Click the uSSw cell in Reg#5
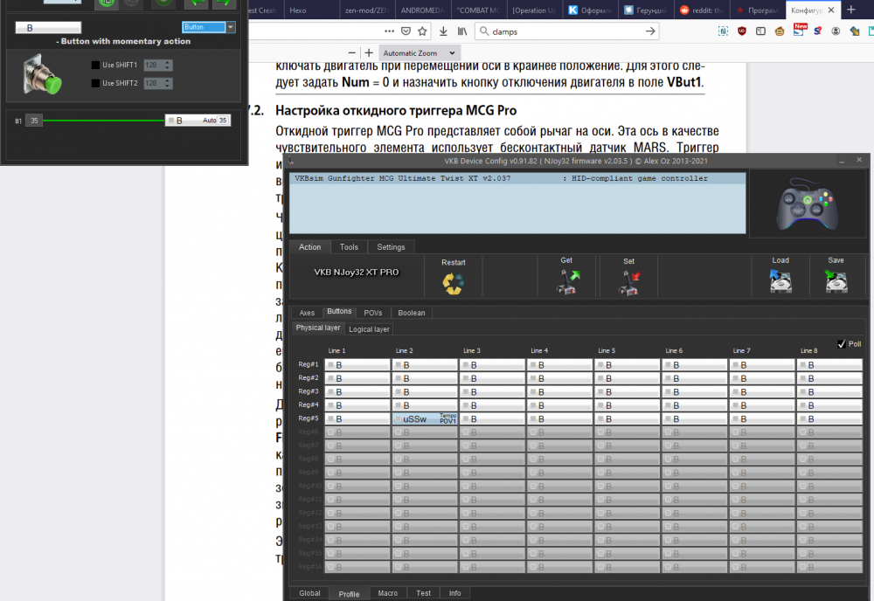This screenshot has width=874, height=601. point(425,418)
